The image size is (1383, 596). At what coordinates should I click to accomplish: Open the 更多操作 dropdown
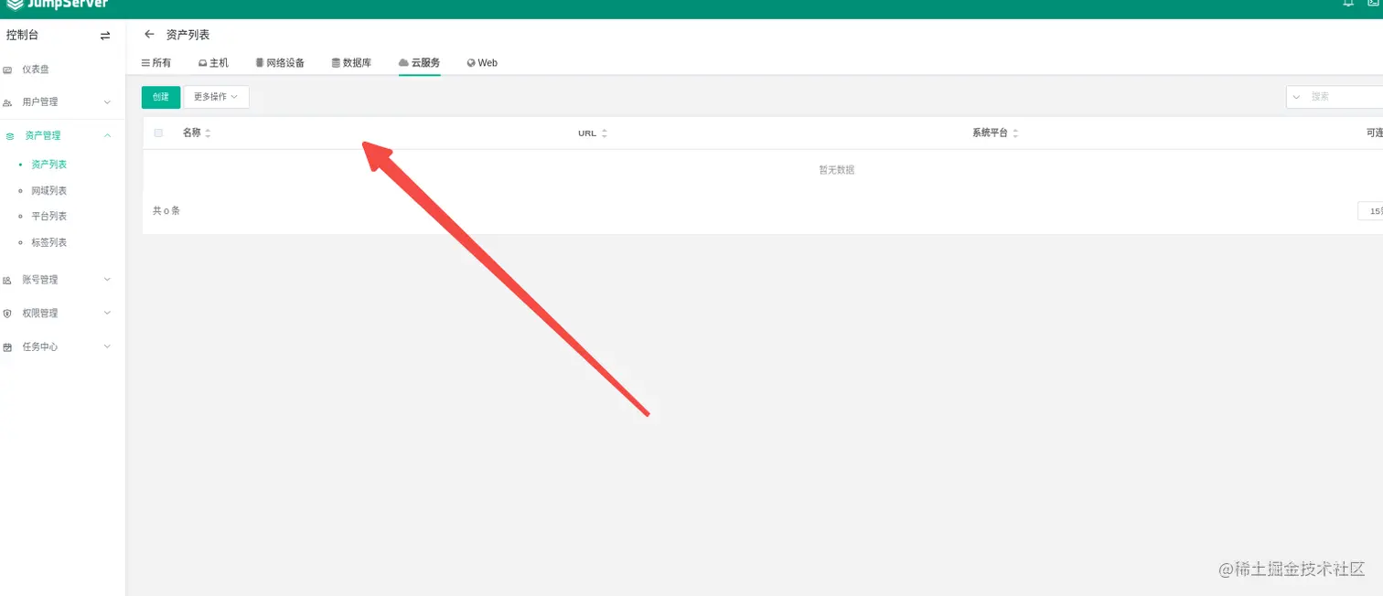(216, 97)
